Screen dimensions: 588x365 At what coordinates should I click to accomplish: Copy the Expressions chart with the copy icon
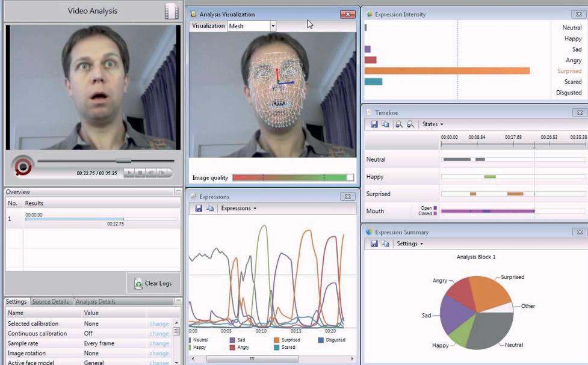[x=210, y=208]
